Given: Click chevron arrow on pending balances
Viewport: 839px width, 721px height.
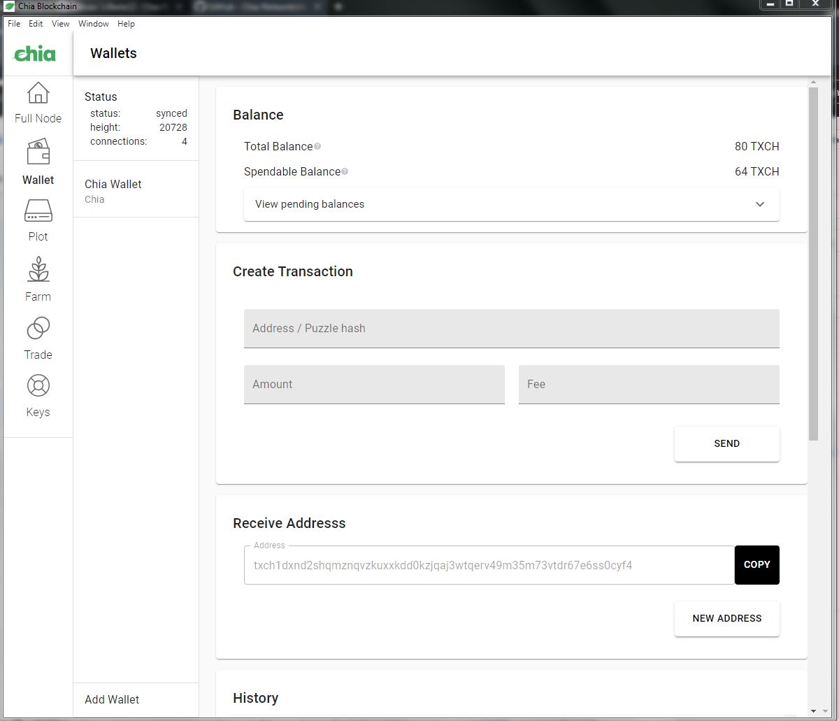Looking at the screenshot, I should pyautogui.click(x=760, y=204).
